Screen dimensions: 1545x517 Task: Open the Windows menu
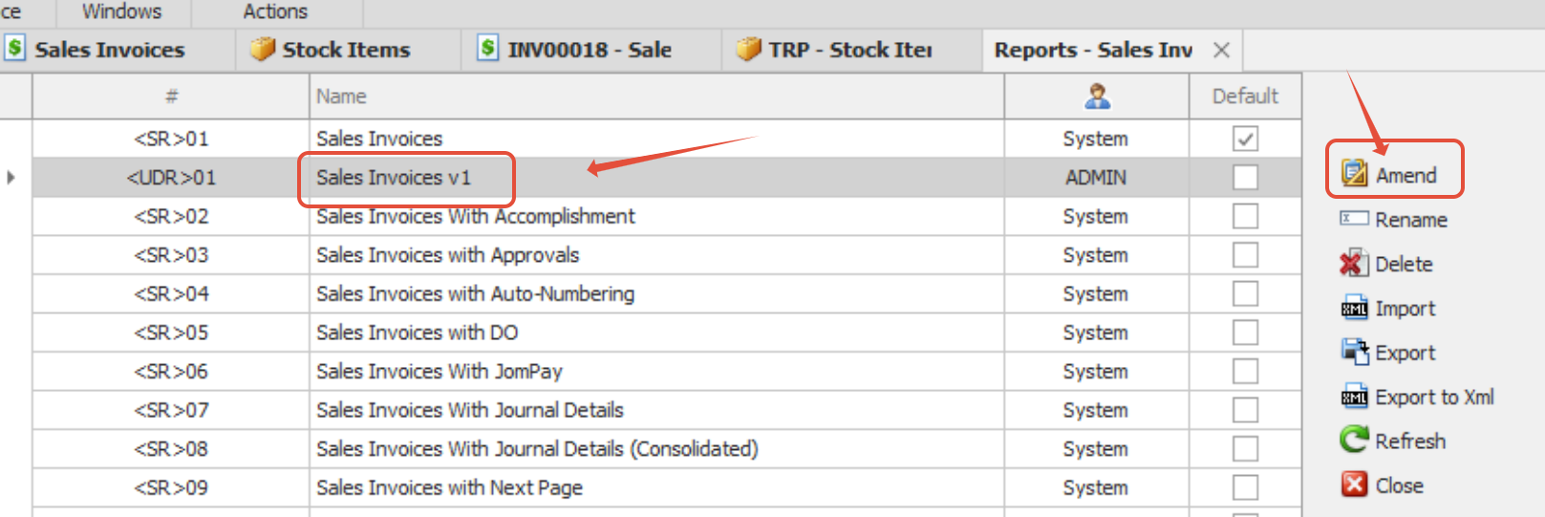coord(122,11)
